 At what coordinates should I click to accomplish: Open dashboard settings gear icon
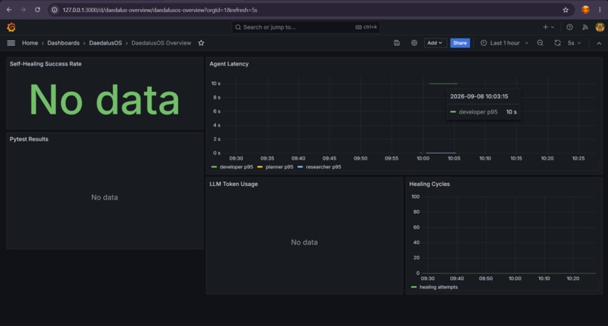414,43
